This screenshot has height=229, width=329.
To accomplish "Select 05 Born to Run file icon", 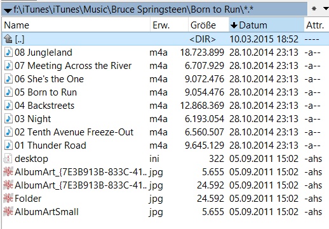I will [x=8, y=92].
